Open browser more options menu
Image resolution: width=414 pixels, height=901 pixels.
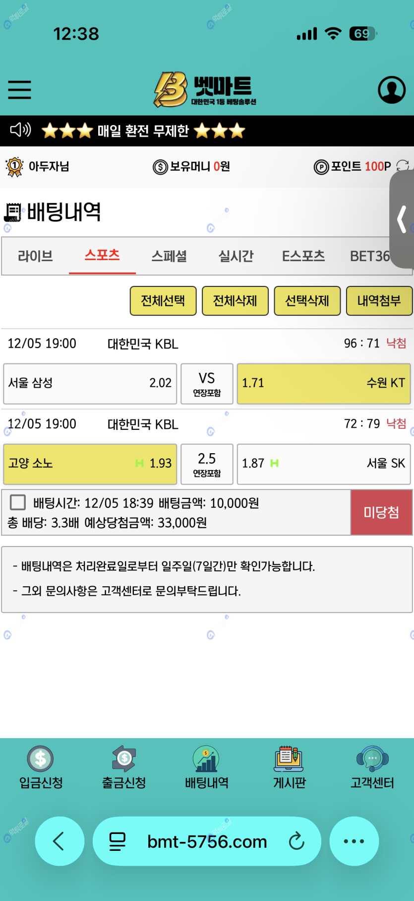[354, 841]
